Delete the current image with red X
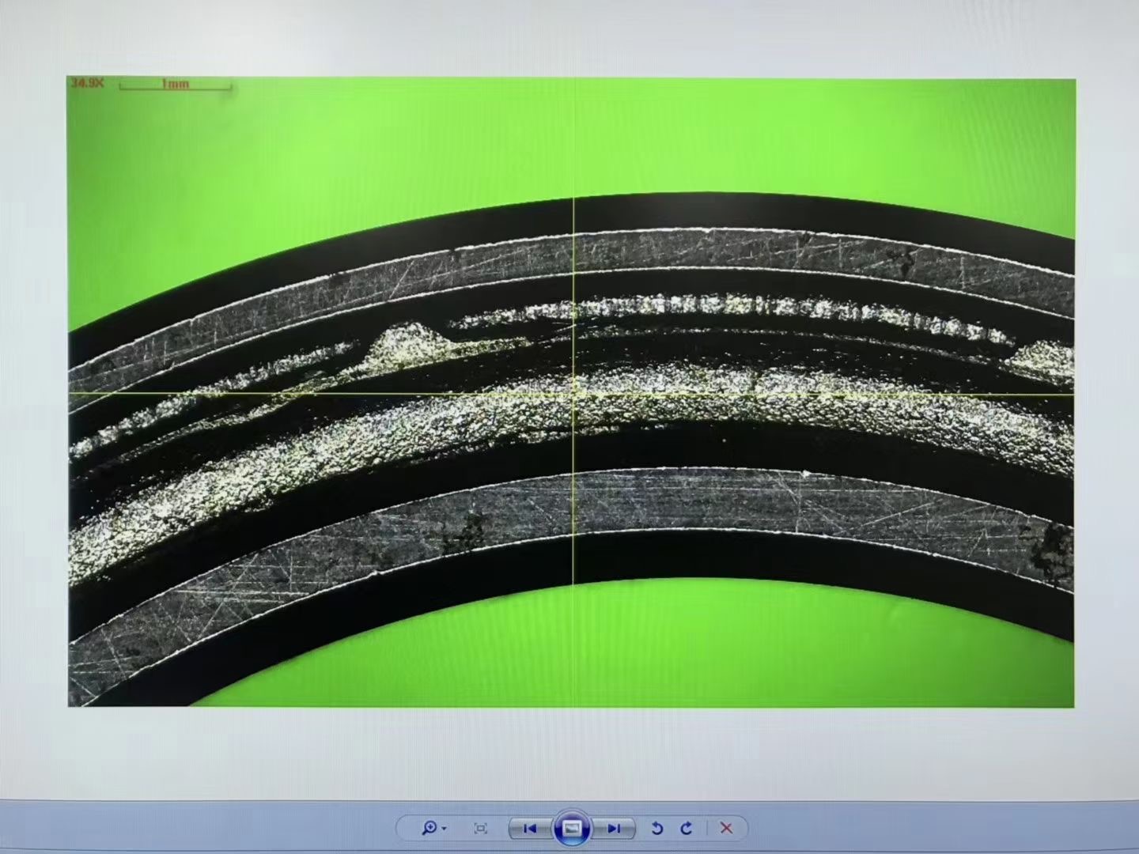The image size is (1139, 854). coord(726,828)
